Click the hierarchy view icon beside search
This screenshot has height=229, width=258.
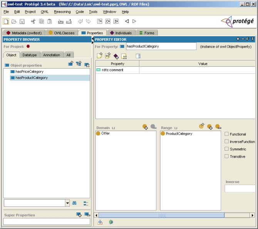click(x=86, y=203)
